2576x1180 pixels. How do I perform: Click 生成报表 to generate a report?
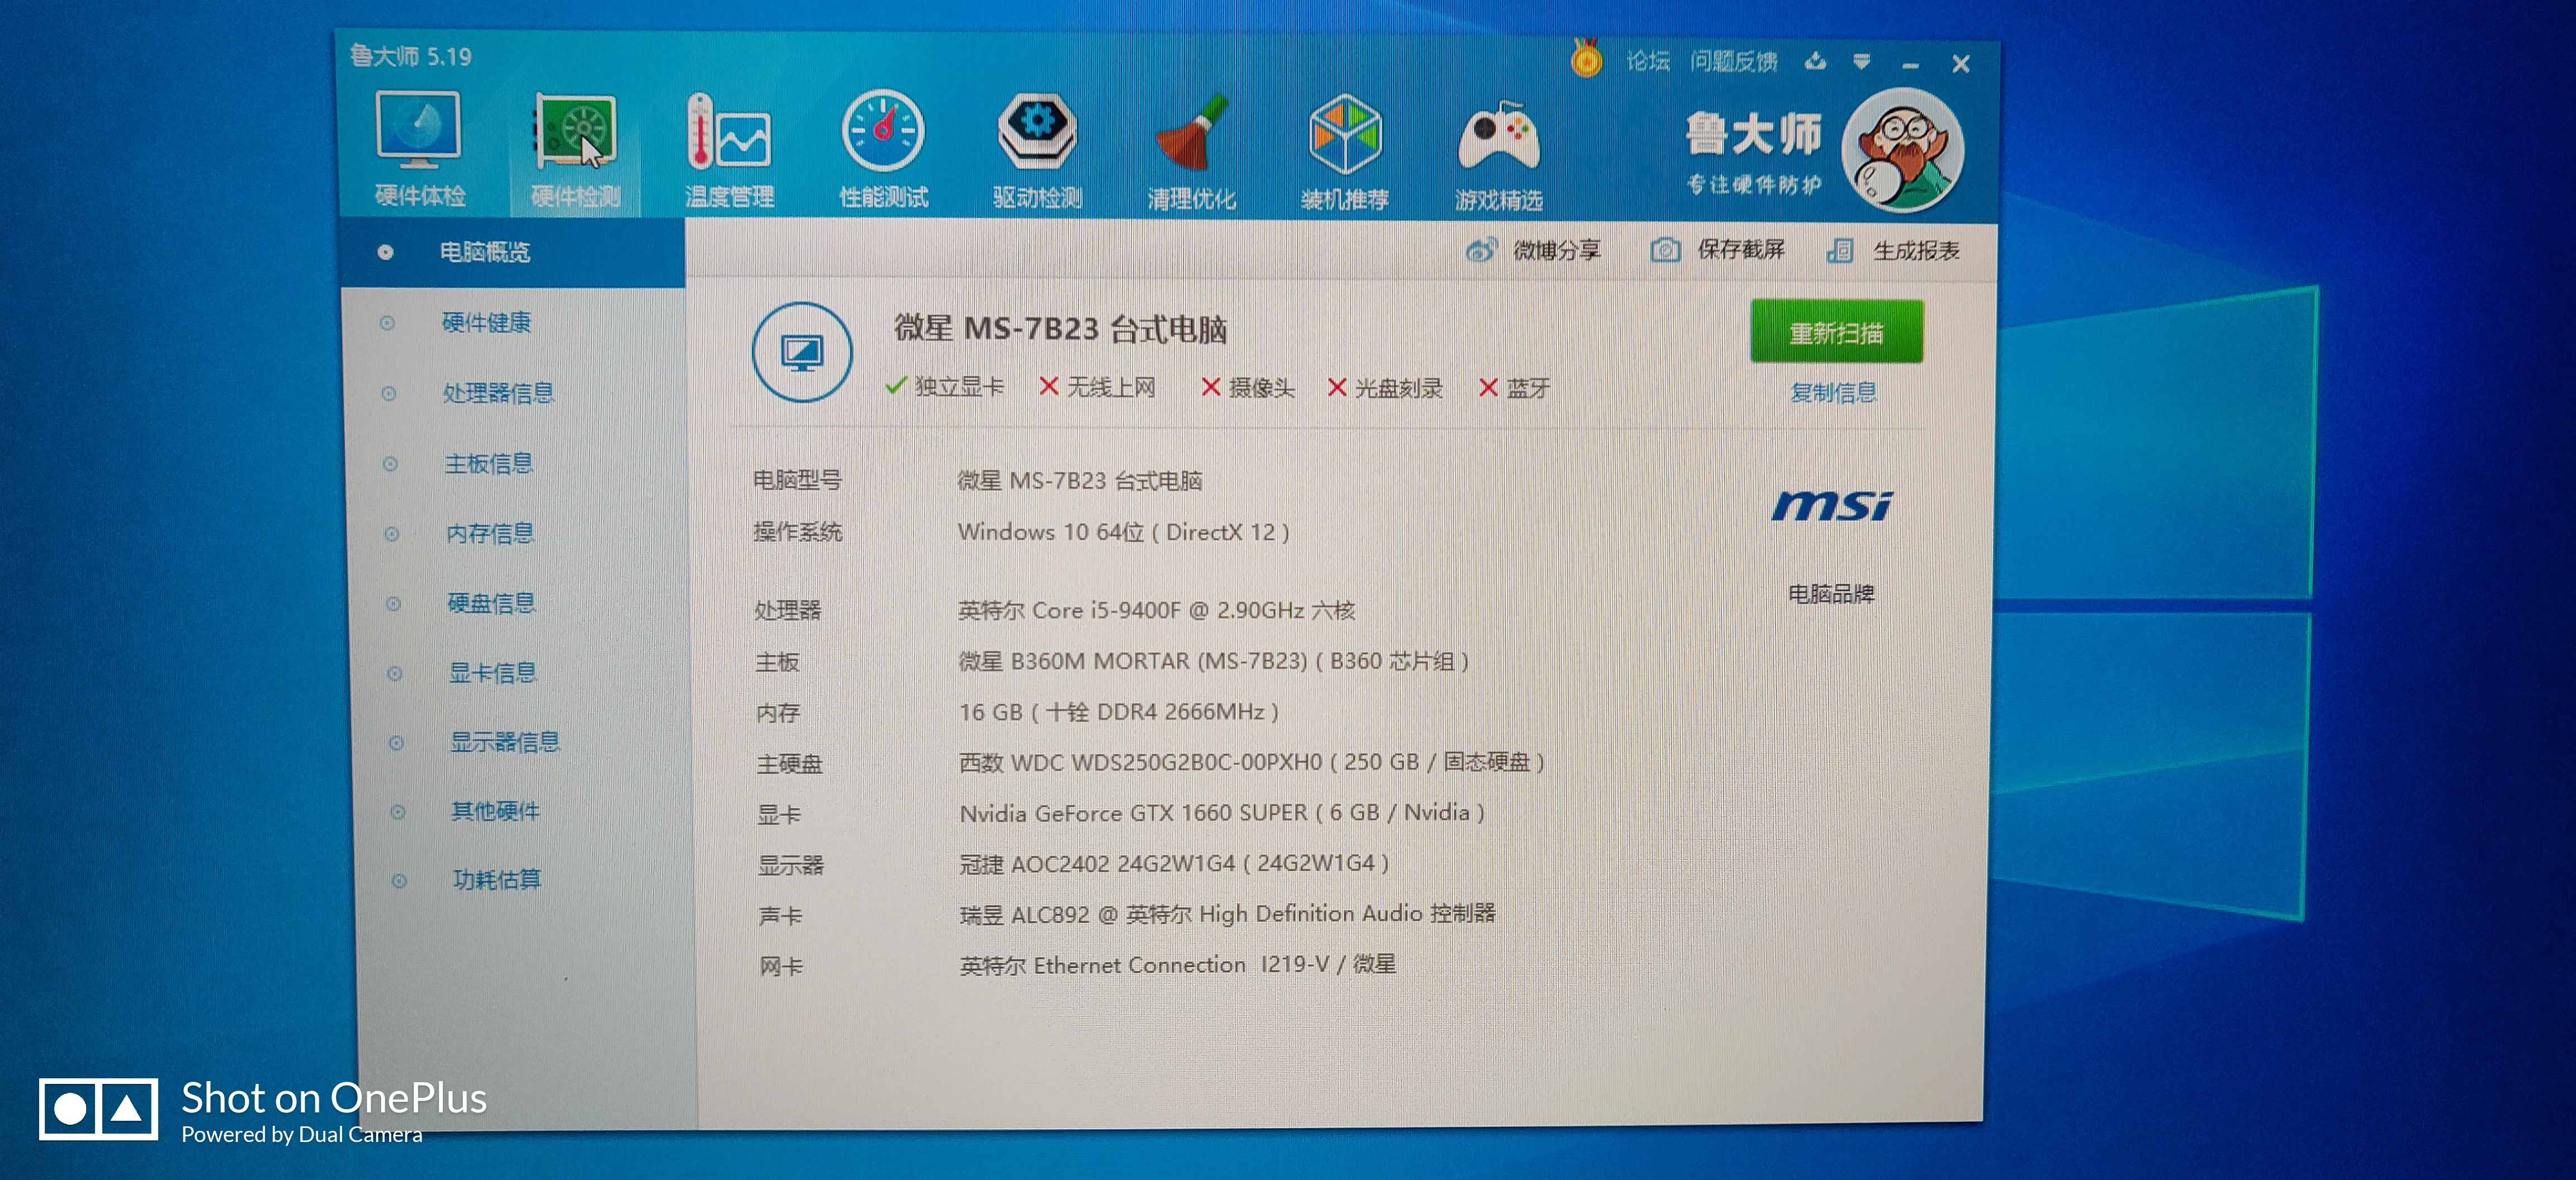[x=1893, y=251]
